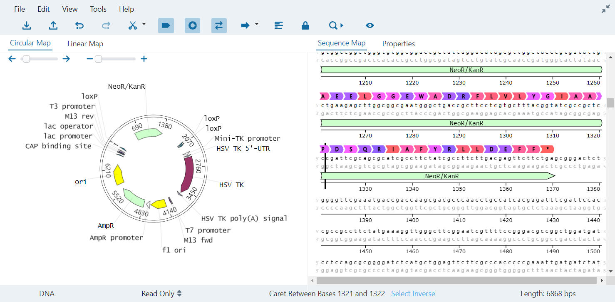Toggle the eye visibility icon

(x=370, y=25)
